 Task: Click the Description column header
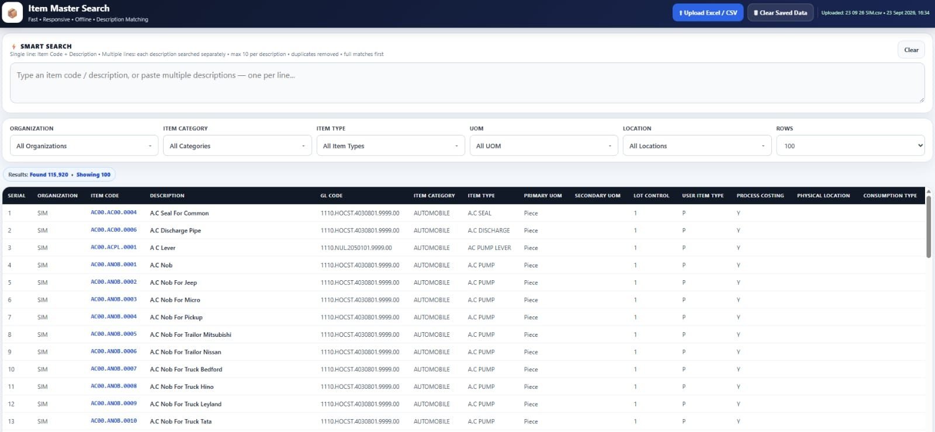click(x=167, y=196)
